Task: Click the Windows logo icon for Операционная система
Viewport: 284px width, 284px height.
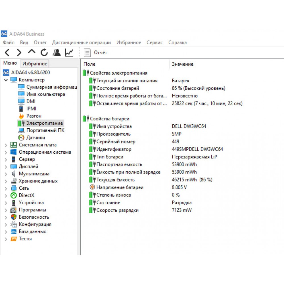Action: pos(14,152)
